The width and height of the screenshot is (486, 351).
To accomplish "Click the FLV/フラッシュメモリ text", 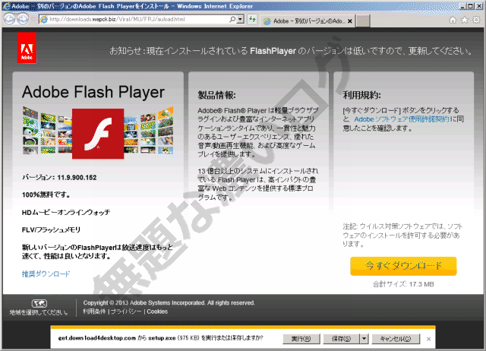I will pyautogui.click(x=51, y=229).
